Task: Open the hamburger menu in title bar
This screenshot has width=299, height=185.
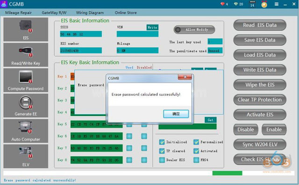Action: [x=277, y=4]
